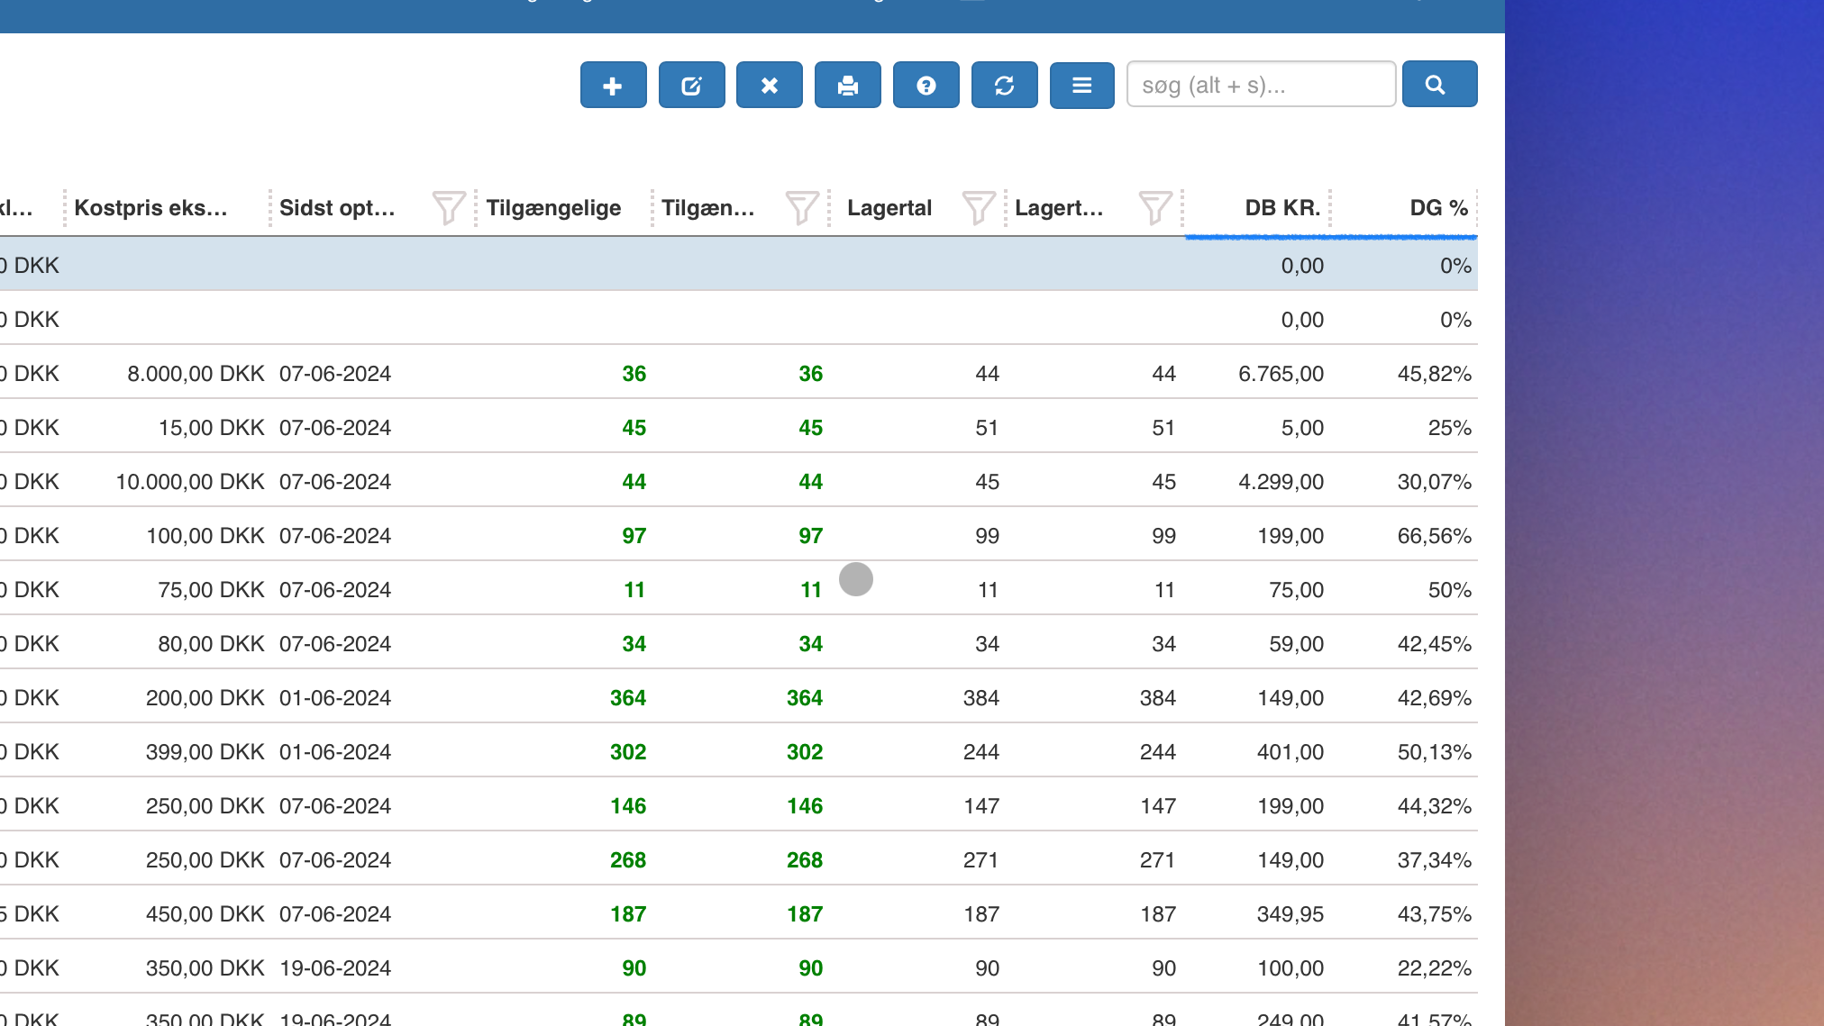Open filter on Sidst opt… column

pos(448,208)
